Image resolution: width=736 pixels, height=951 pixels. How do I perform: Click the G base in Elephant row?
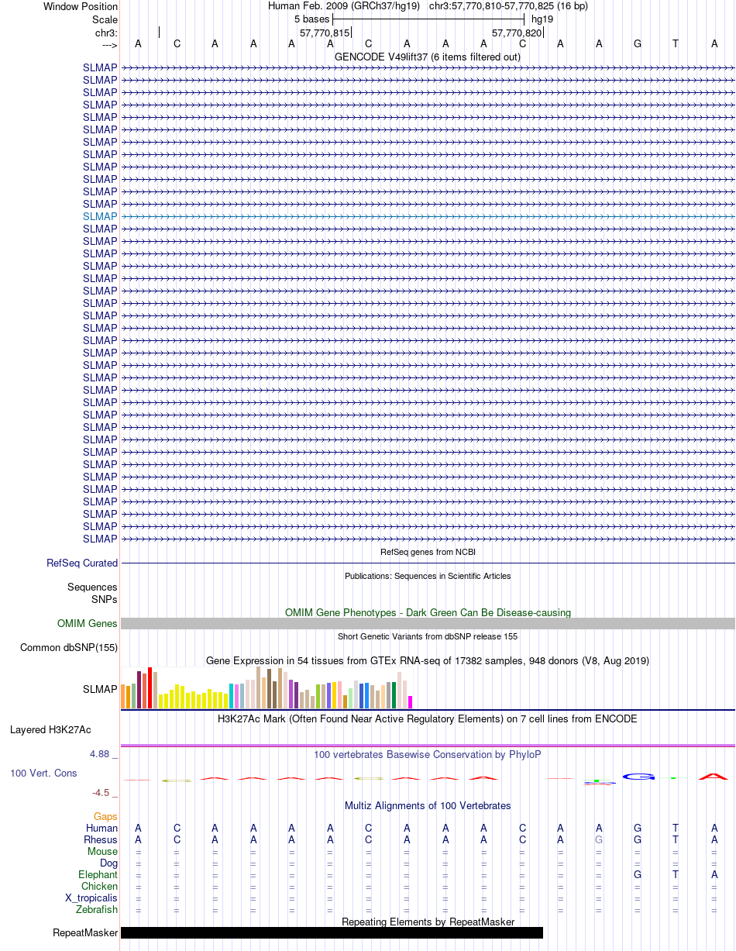pos(638,875)
